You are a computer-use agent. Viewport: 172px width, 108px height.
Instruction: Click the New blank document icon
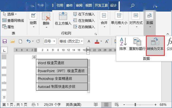(20, 41)
